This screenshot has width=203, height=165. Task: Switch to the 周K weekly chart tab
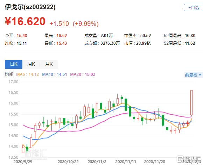coord(31,64)
